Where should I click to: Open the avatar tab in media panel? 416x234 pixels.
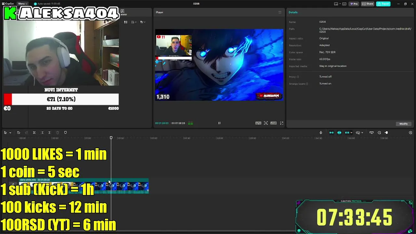(x=123, y=12)
